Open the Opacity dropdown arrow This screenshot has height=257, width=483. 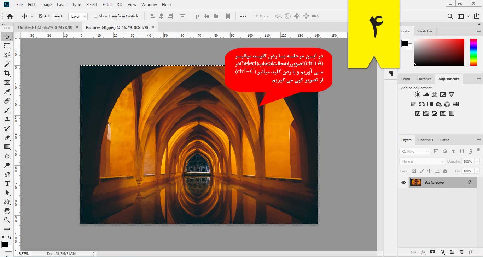[477, 161]
